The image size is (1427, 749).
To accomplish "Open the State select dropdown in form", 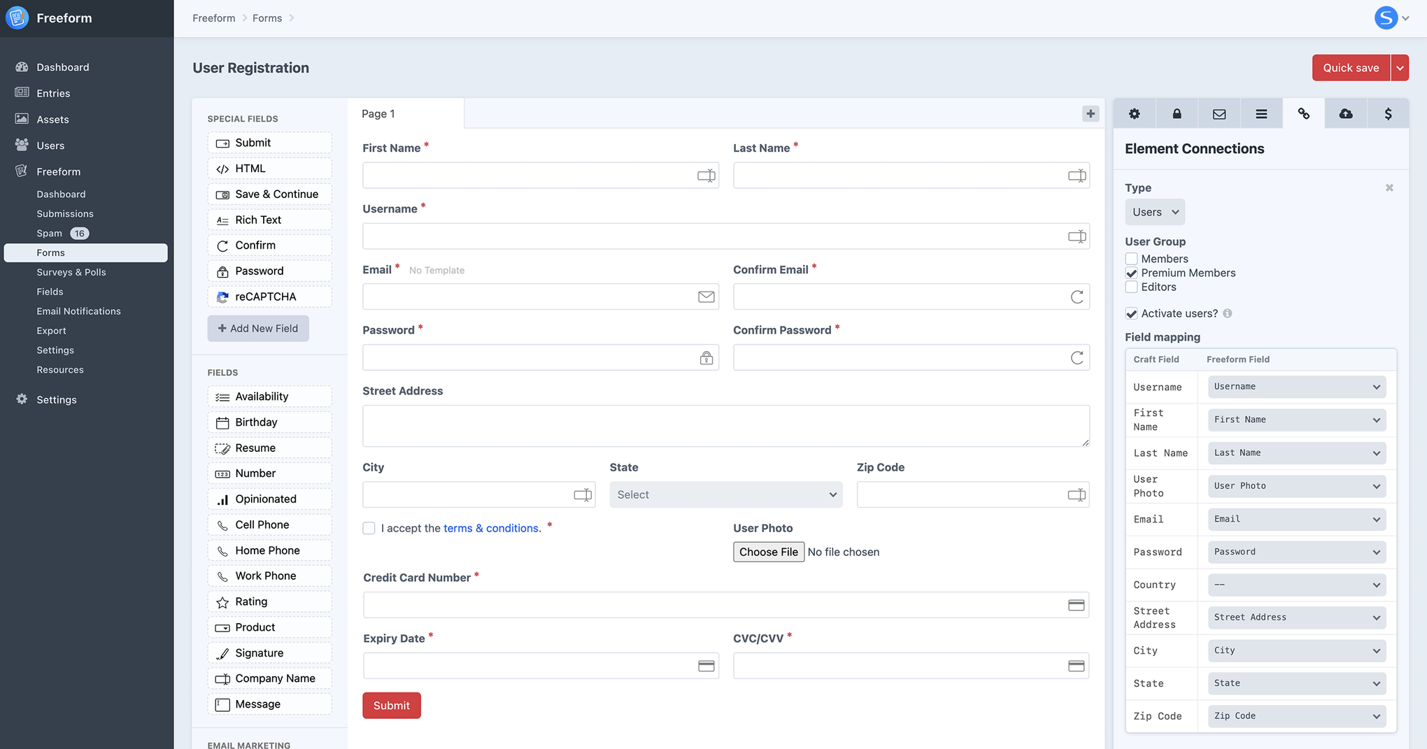I will point(725,494).
